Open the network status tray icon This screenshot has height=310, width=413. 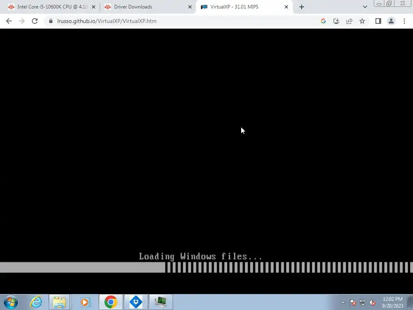click(363, 302)
